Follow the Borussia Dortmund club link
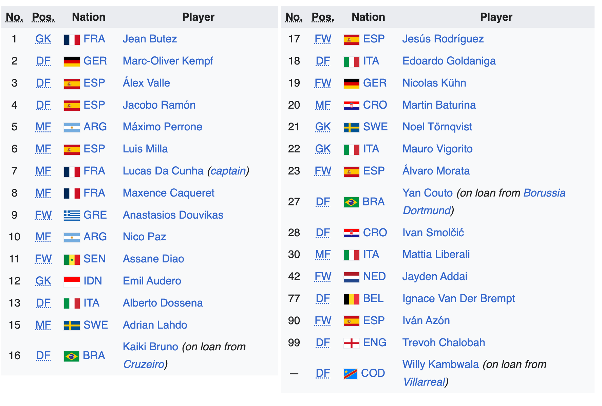Image resolution: width=602 pixels, height=406 pixels. pos(484,202)
